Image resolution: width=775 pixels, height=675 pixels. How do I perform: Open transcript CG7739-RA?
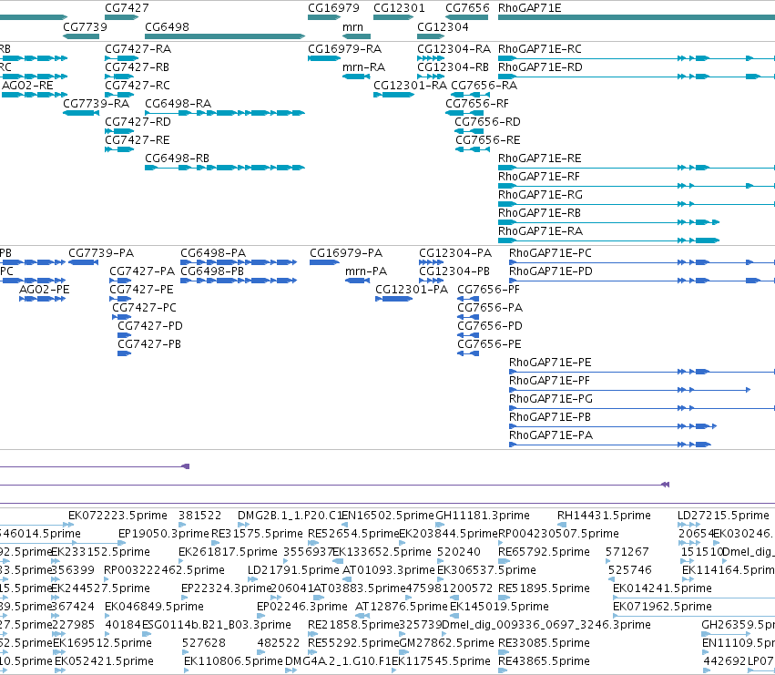97,104
